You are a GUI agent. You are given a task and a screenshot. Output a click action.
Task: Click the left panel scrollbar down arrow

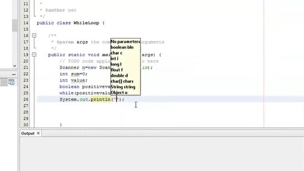15,66
